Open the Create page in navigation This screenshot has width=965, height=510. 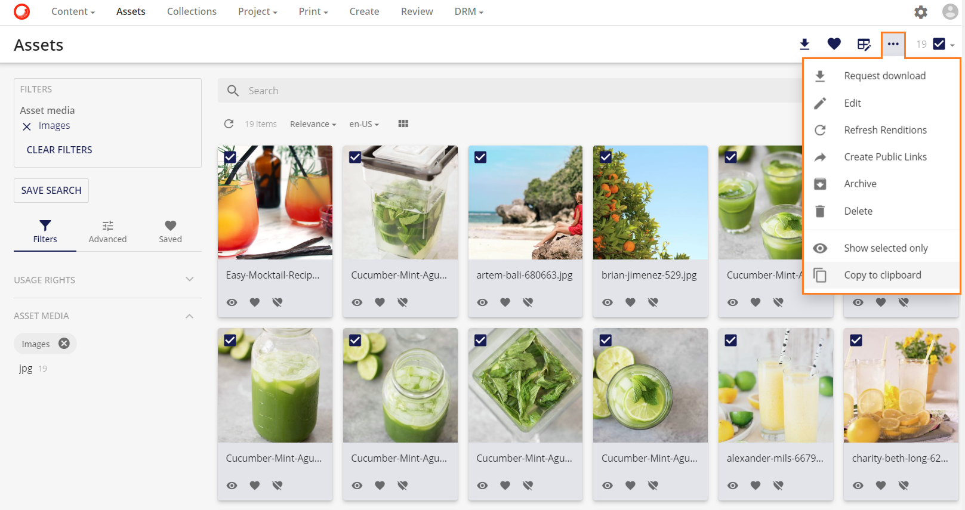pos(364,11)
